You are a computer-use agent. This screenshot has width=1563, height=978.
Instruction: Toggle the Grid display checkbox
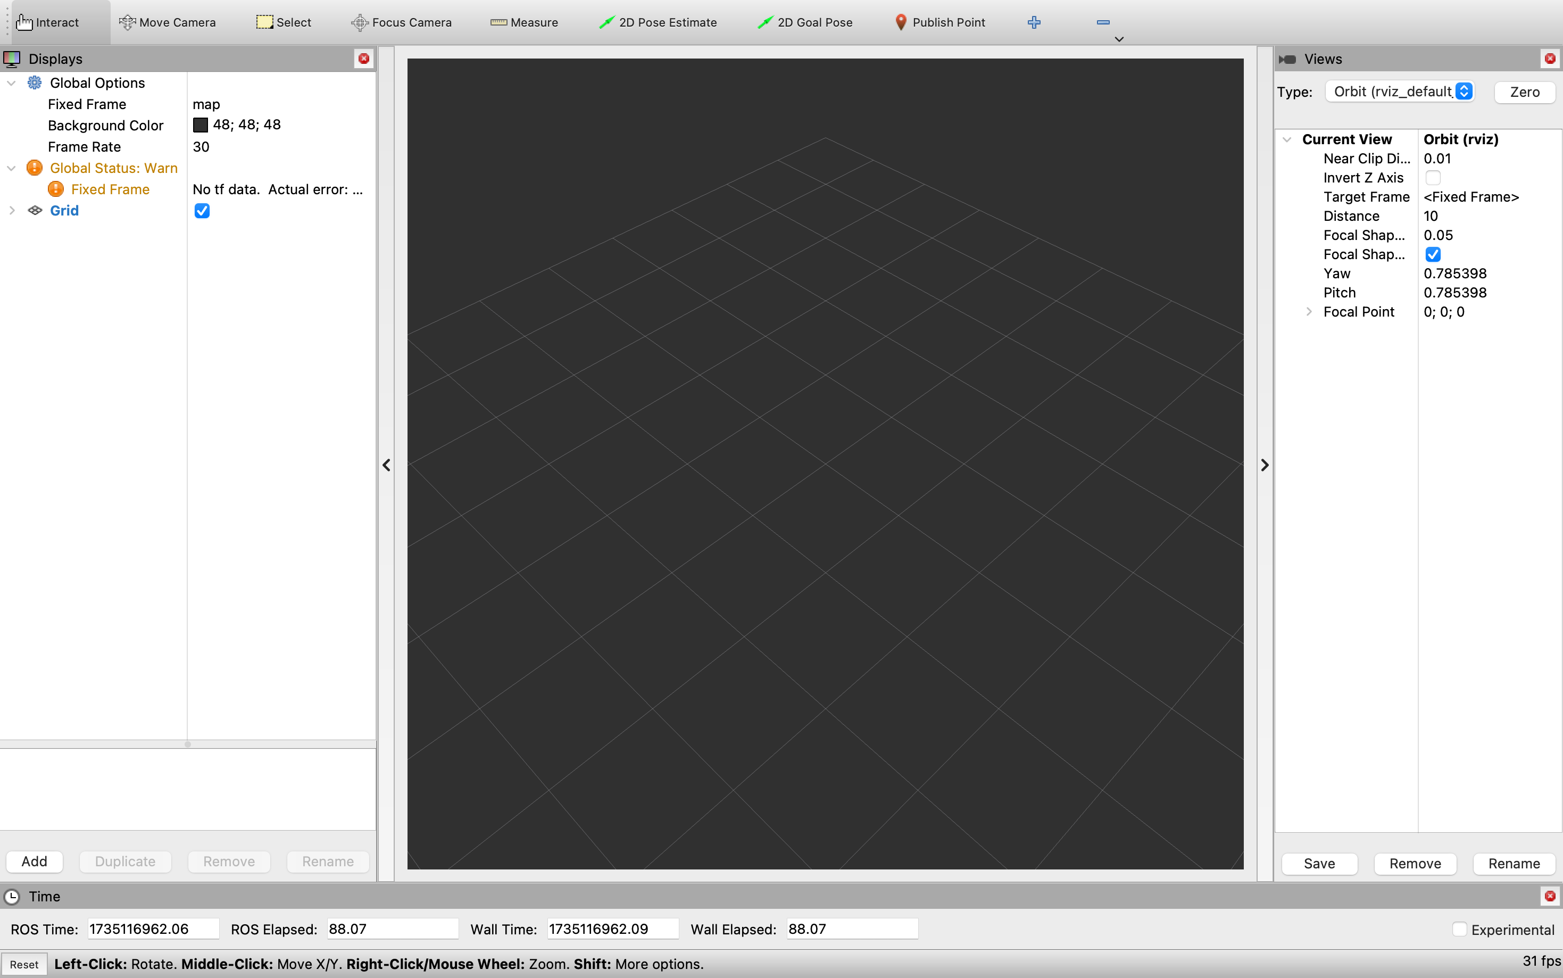[202, 211]
